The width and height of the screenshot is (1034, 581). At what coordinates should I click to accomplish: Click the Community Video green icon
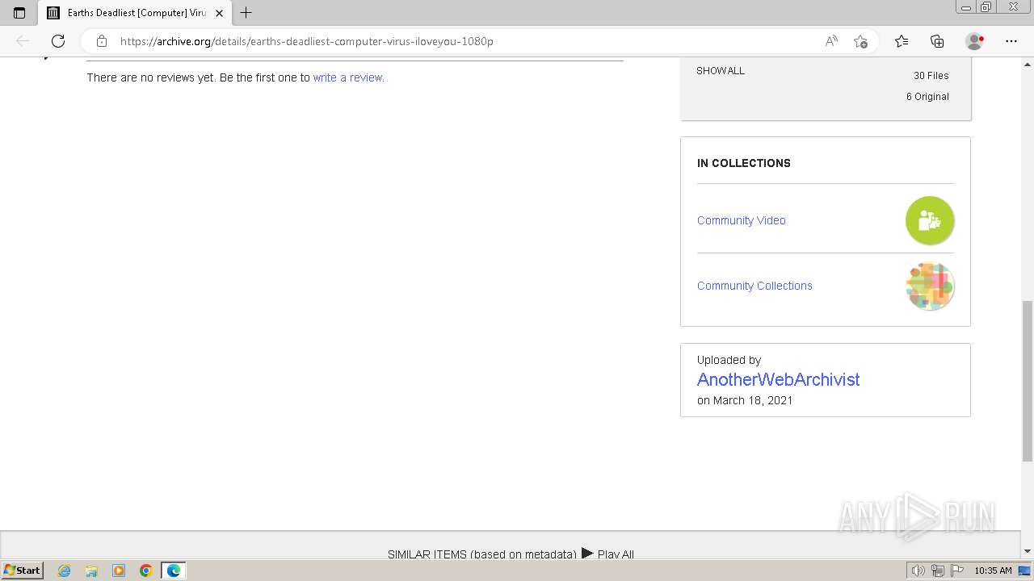pos(930,220)
